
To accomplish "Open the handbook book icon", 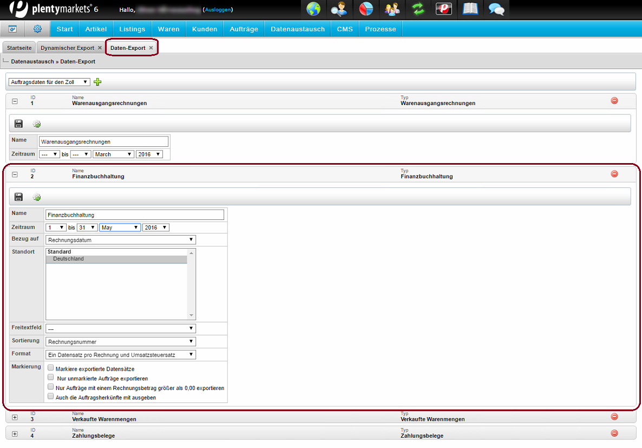I will 470,9.
